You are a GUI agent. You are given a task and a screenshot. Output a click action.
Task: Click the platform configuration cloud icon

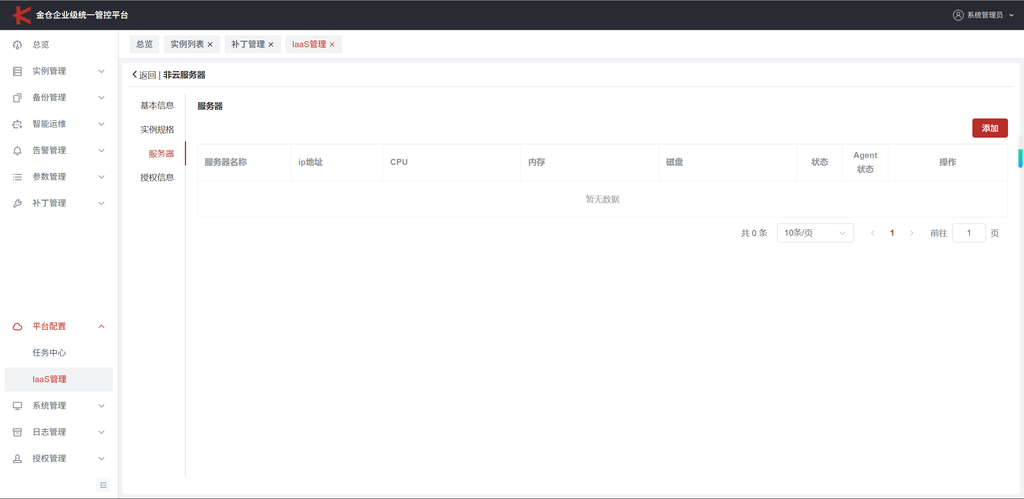coord(17,327)
